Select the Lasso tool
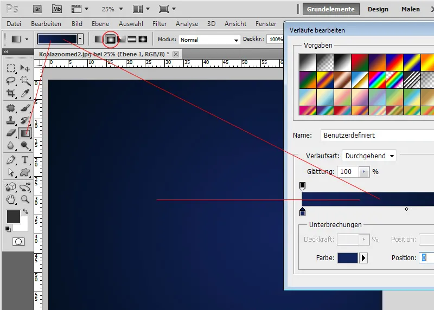Screen dimensions: 434x310 click(11, 80)
